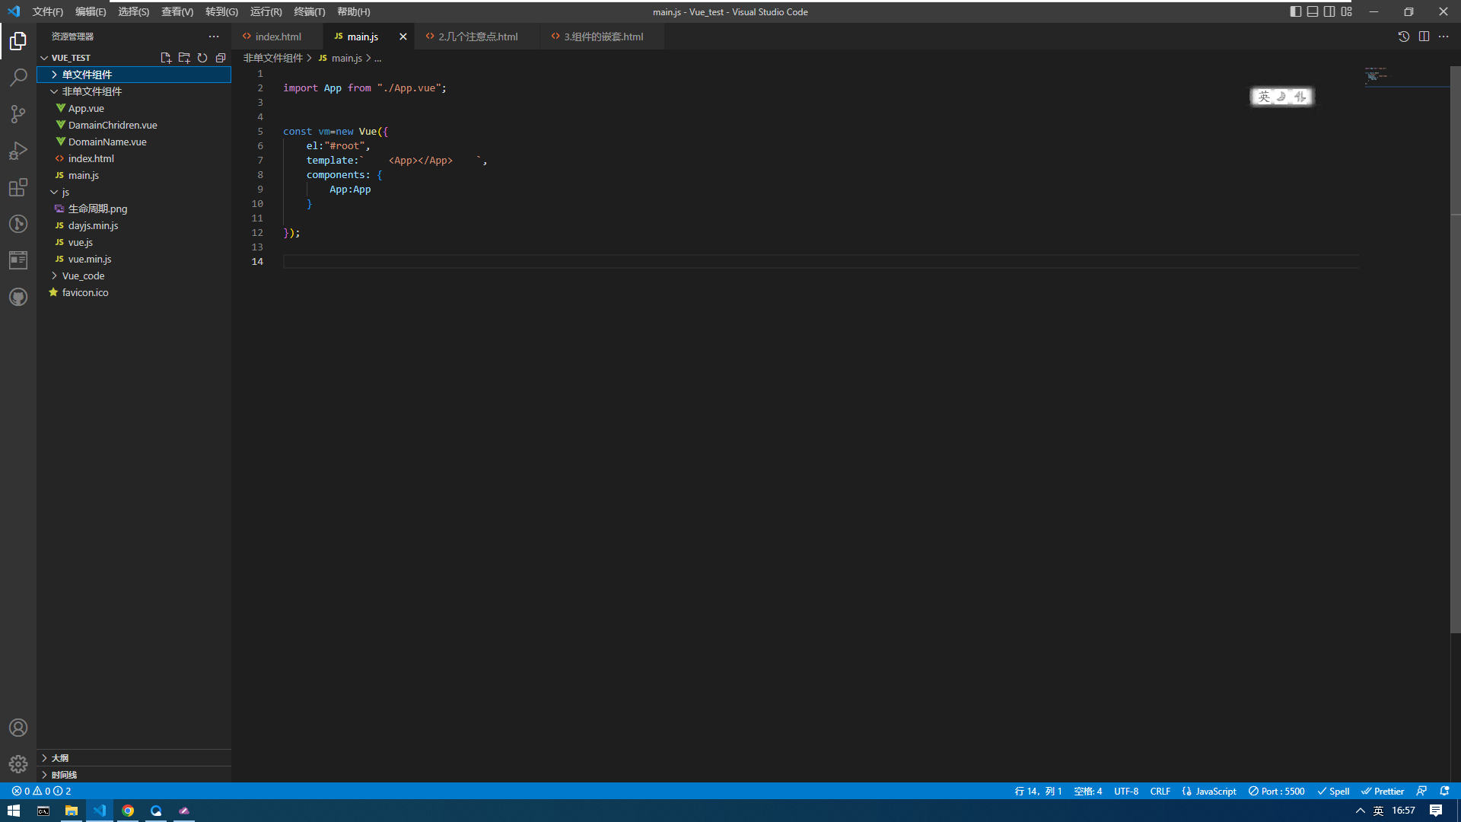Open the Search view in activity bar
Image resolution: width=1461 pixels, height=822 pixels.
pos(18,77)
